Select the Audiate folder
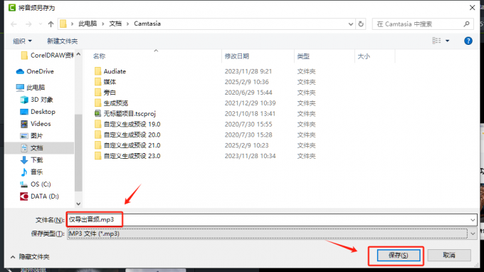The width and height of the screenshot is (484, 272). click(x=110, y=71)
